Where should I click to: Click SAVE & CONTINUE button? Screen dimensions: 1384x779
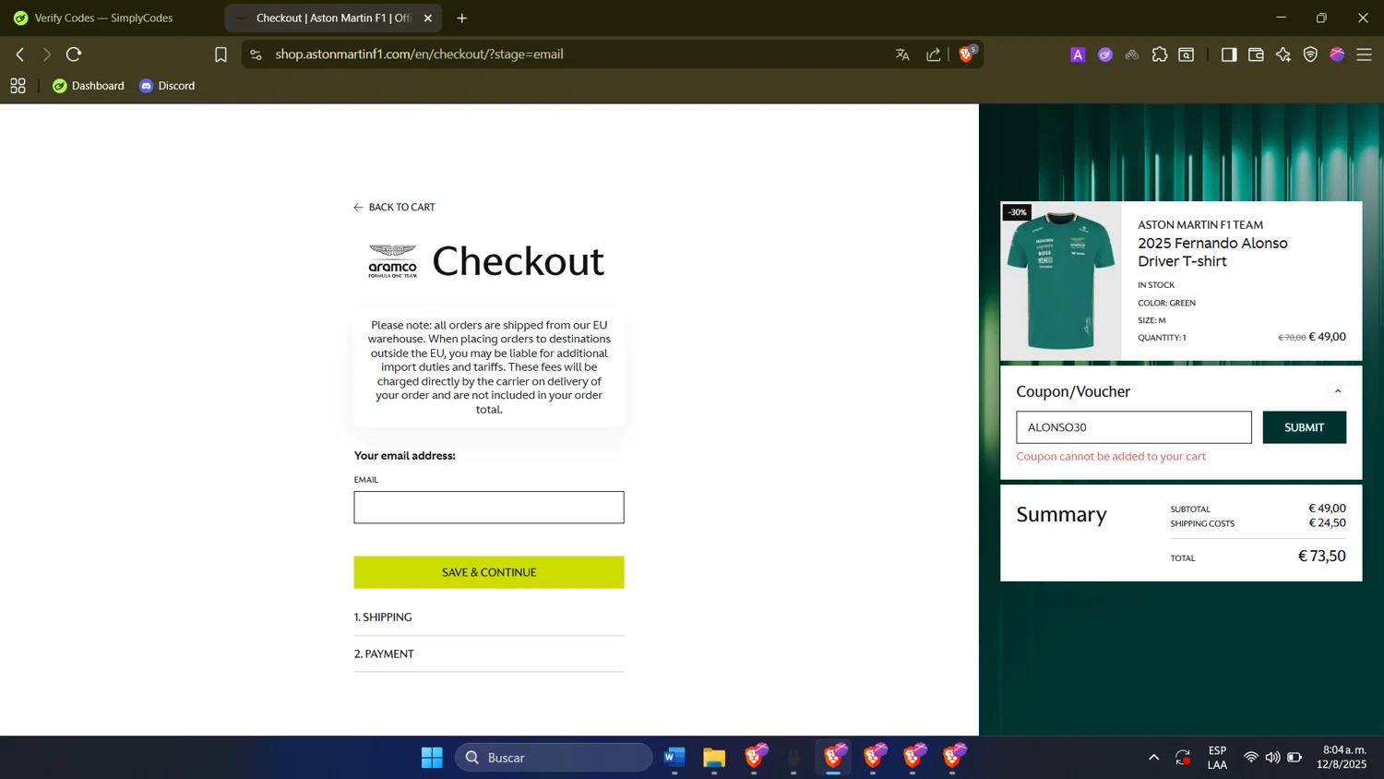click(x=489, y=572)
